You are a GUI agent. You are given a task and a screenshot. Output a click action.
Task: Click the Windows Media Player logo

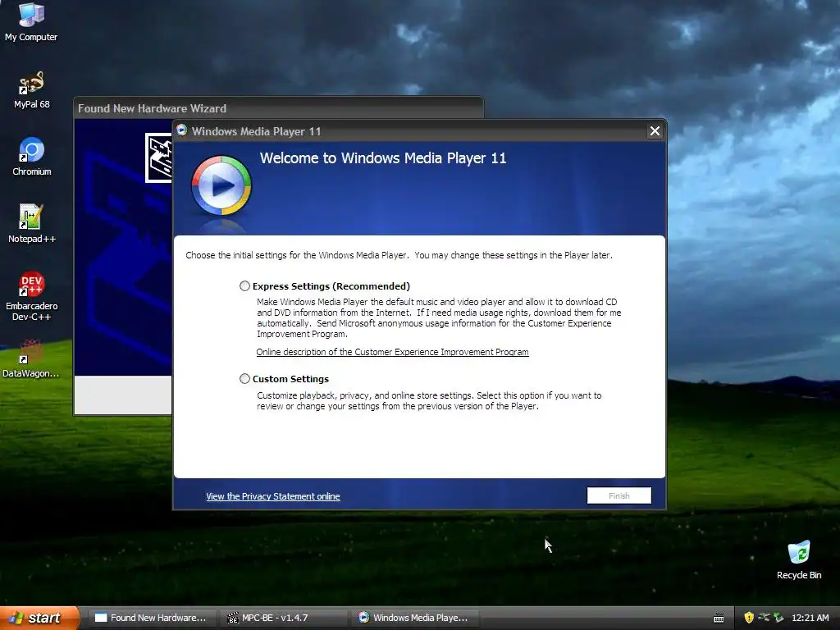pyautogui.click(x=221, y=185)
